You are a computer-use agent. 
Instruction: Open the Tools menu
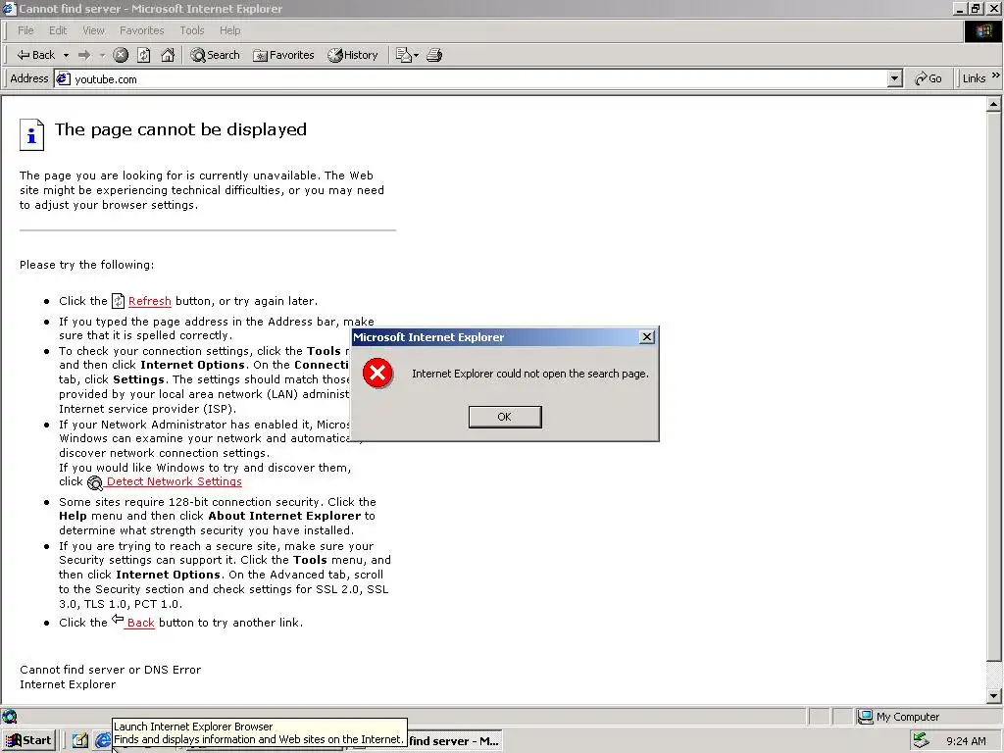coord(191,30)
